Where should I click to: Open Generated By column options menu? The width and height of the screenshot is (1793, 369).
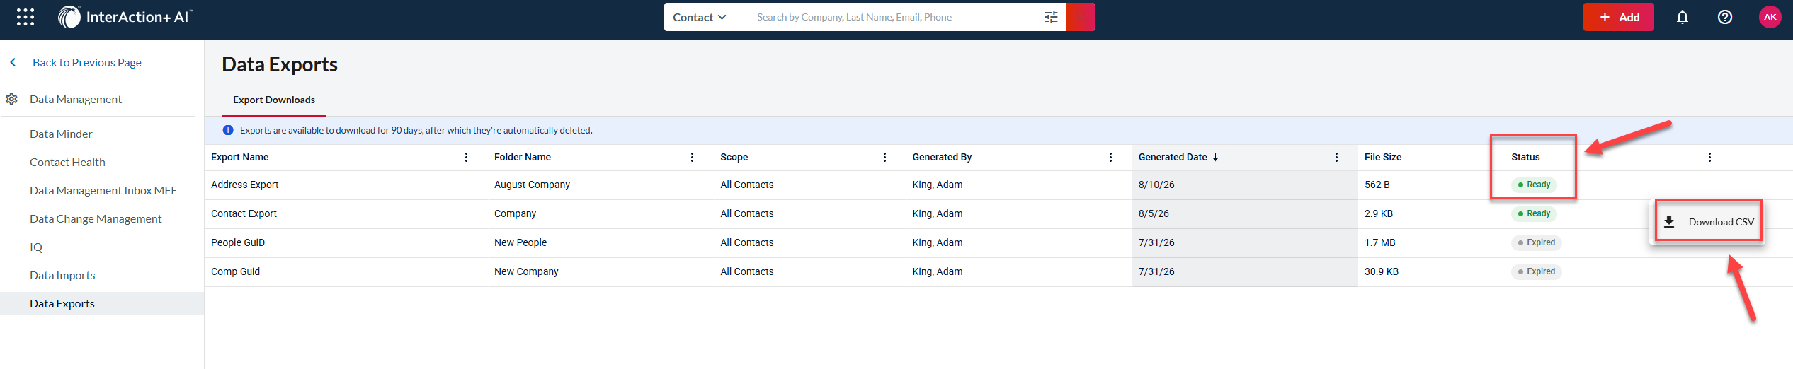pos(1110,157)
